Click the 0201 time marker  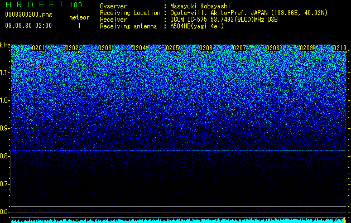[39, 48]
